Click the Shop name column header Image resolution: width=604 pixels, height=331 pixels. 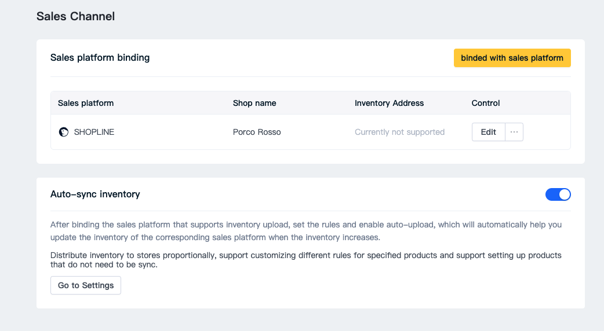(x=254, y=103)
